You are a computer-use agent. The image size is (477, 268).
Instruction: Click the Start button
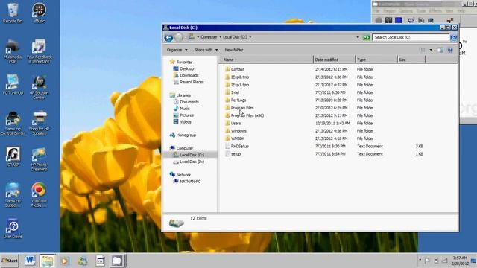pos(10,261)
